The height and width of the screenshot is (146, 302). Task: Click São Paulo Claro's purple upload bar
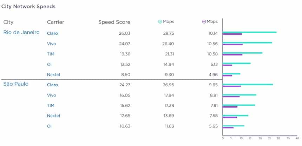[x=232, y=86]
